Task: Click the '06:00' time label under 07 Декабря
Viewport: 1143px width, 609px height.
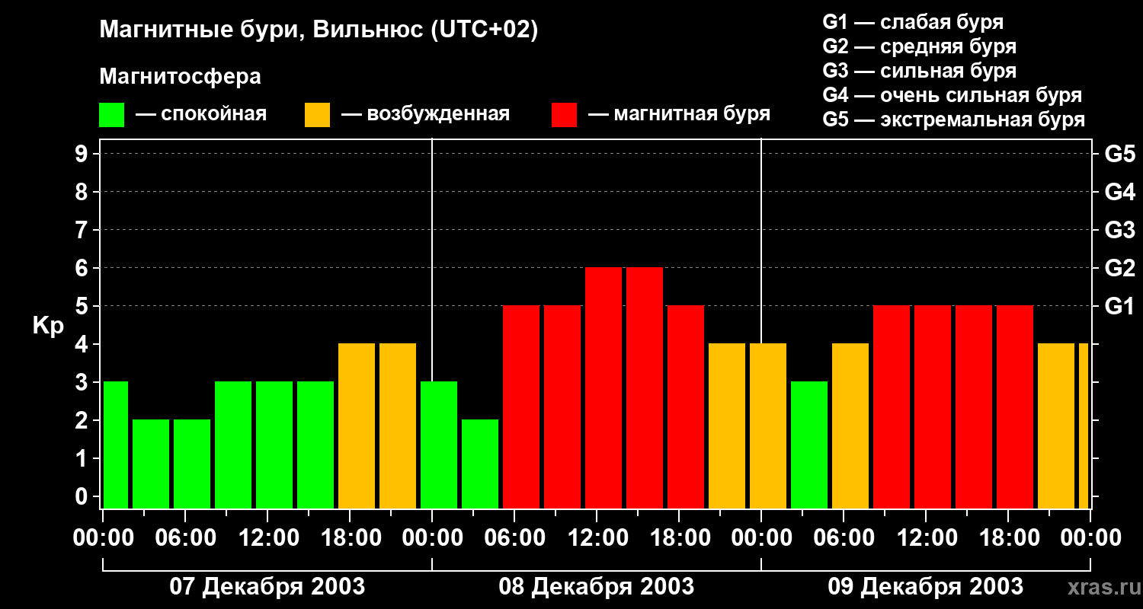Action: click(185, 537)
